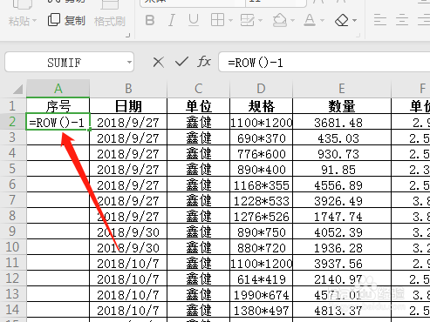Click the Copy (复制) button

coord(66,20)
